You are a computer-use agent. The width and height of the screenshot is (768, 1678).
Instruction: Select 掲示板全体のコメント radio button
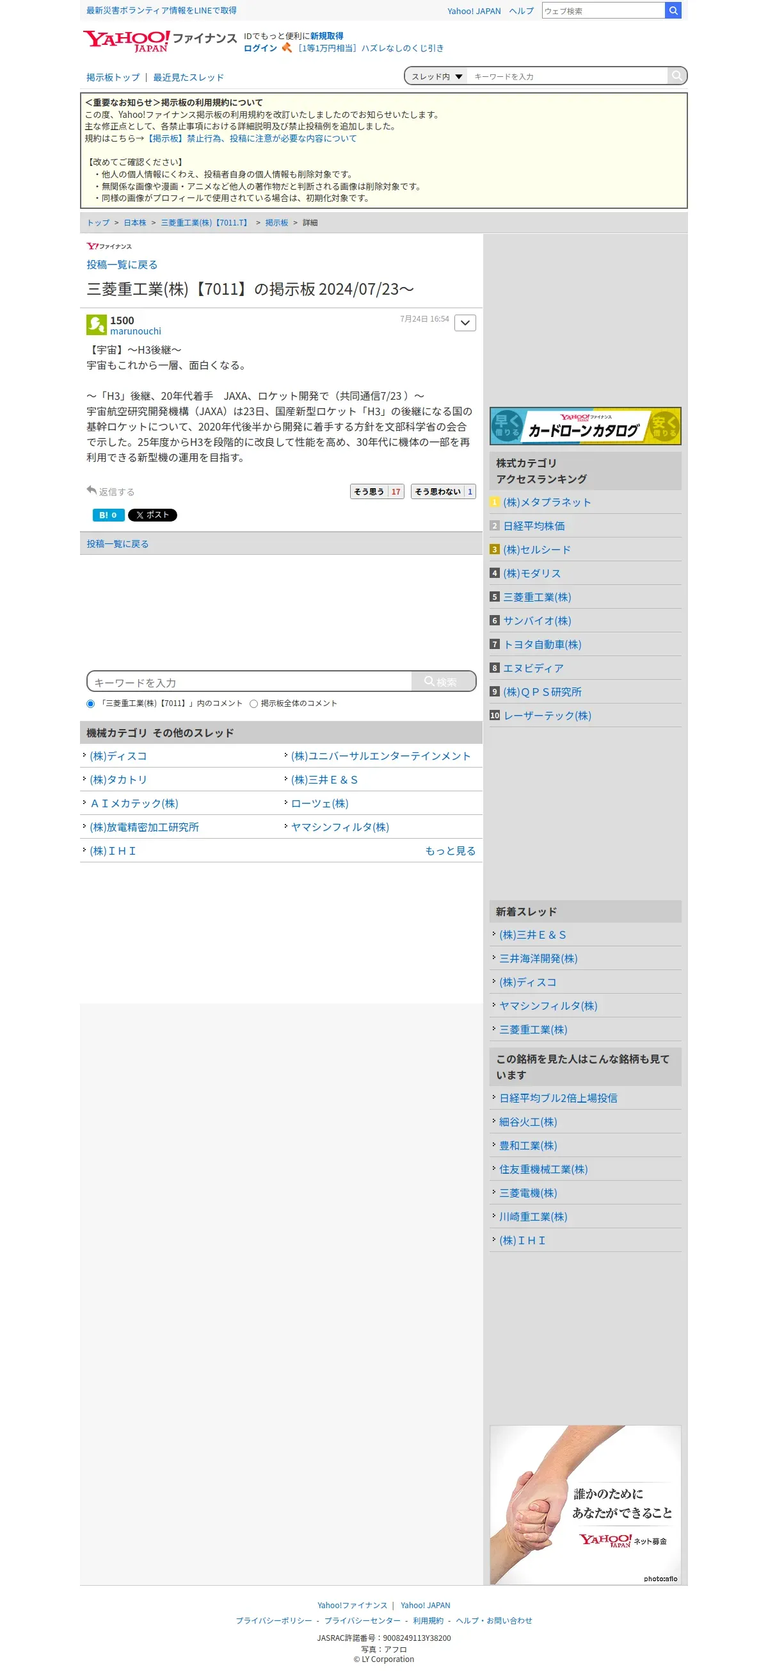coord(254,703)
